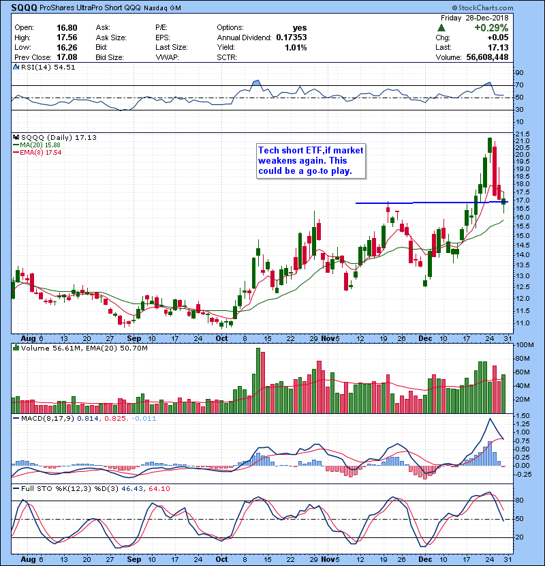
Task: Click the StockCharts.com watermark link
Action: [482, 8]
